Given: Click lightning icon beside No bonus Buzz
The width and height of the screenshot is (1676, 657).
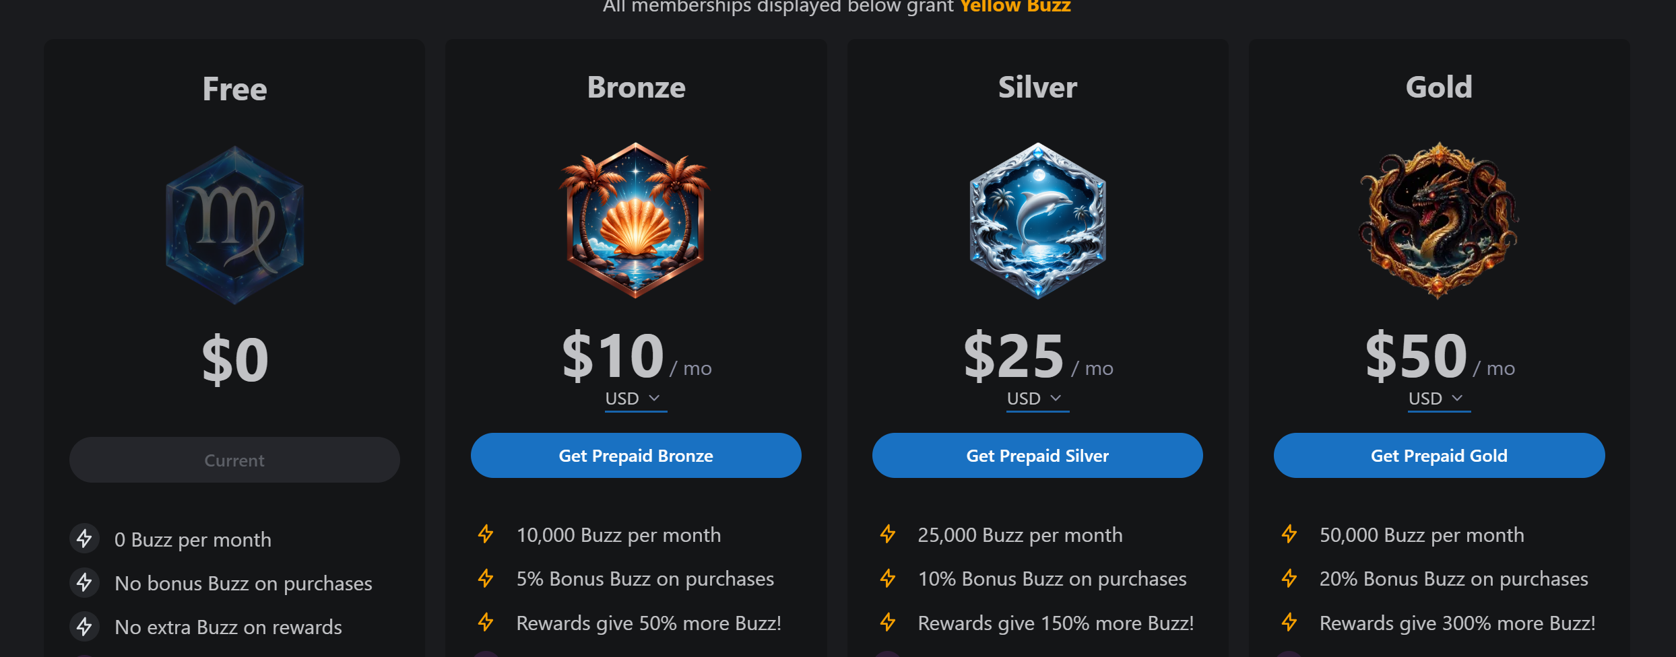Looking at the screenshot, I should click(x=84, y=582).
